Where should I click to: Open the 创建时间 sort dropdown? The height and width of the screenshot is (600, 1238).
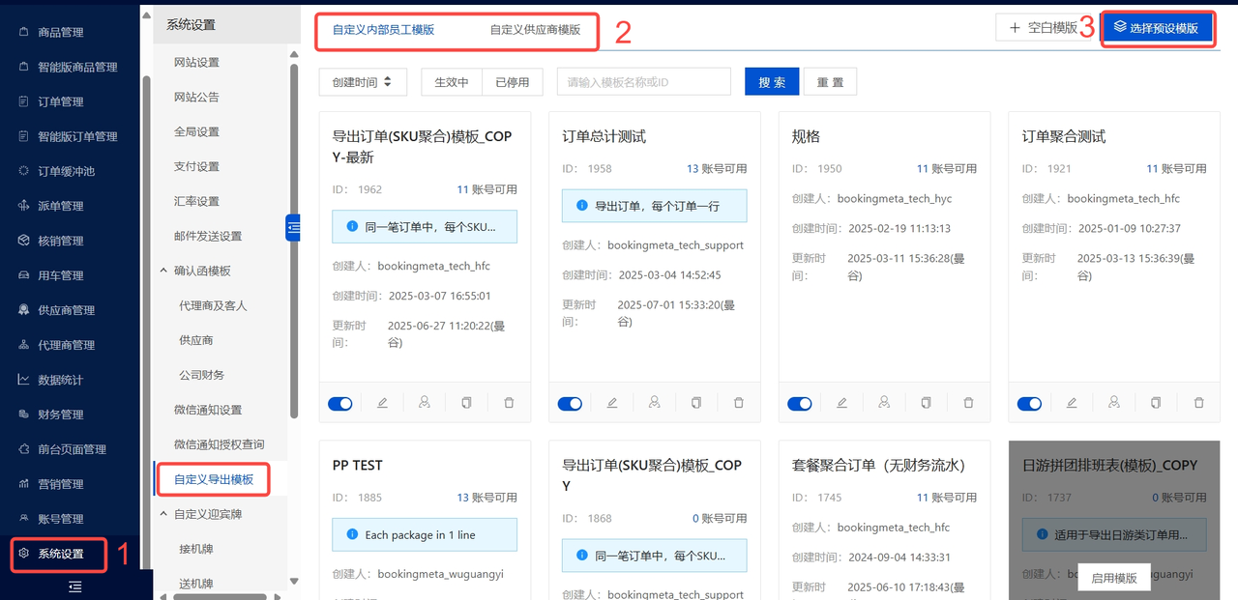363,82
